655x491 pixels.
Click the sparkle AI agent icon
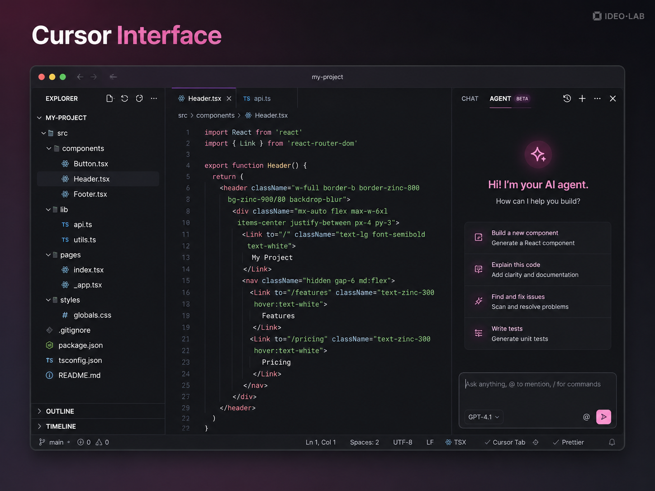tap(538, 155)
